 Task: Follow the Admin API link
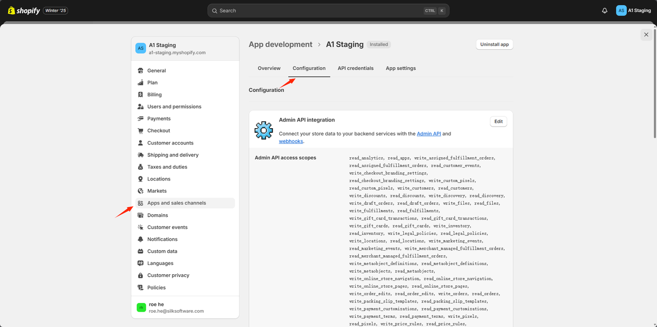[429, 134]
